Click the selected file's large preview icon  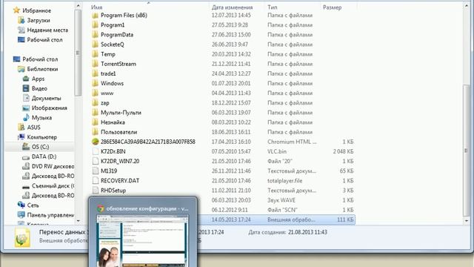[22, 237]
